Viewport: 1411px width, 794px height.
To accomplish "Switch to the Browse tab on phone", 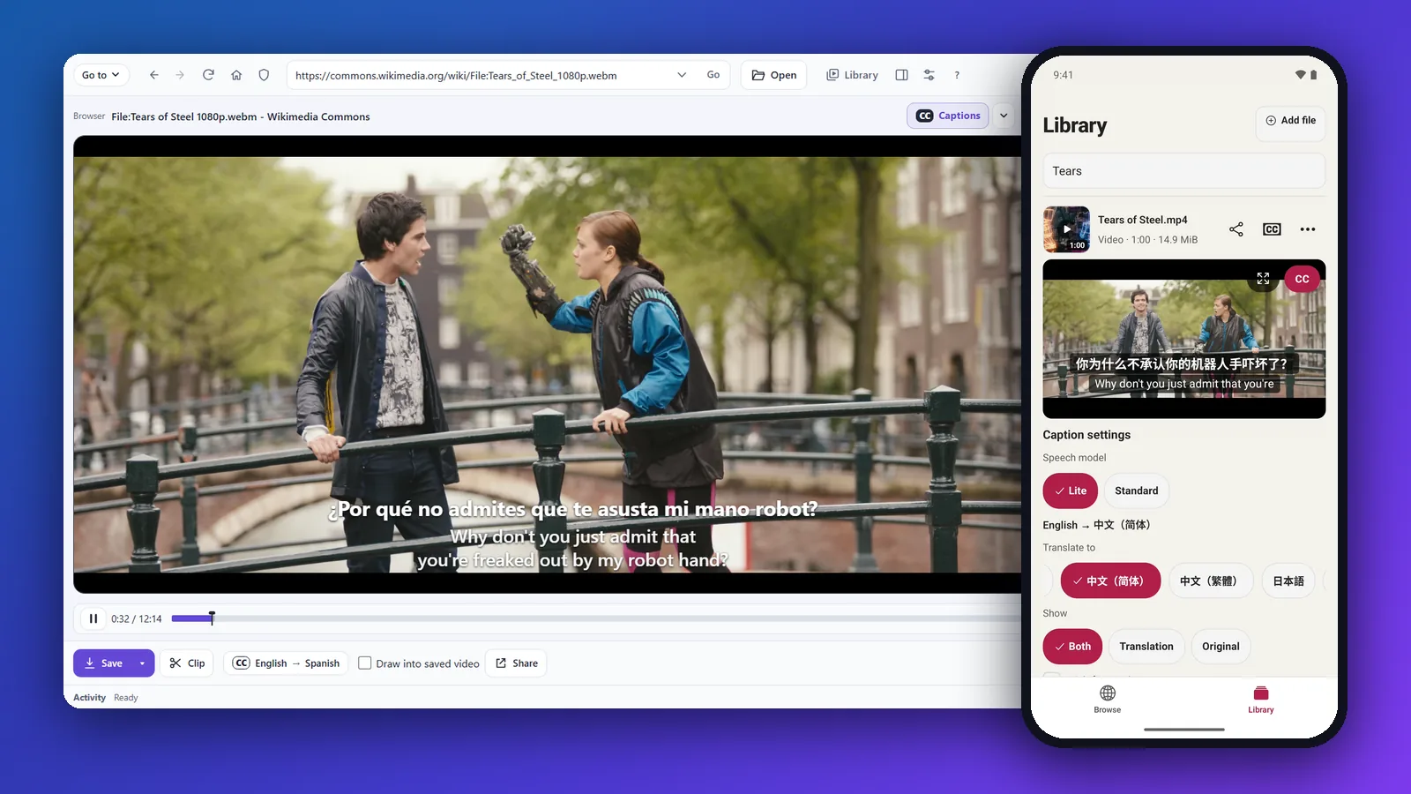I will pyautogui.click(x=1108, y=700).
